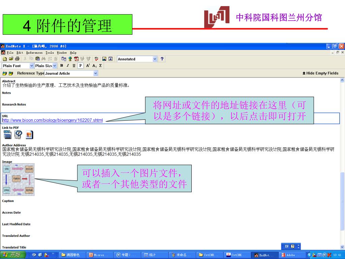Open the Plain Font dropdown
The image size is (345, 259).
31,66
